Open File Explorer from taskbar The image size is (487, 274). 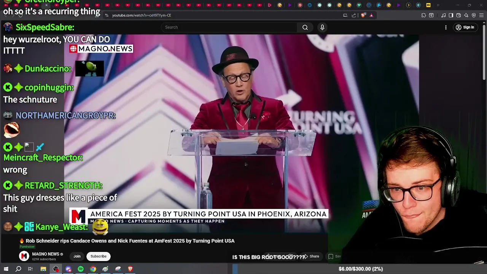point(43,269)
